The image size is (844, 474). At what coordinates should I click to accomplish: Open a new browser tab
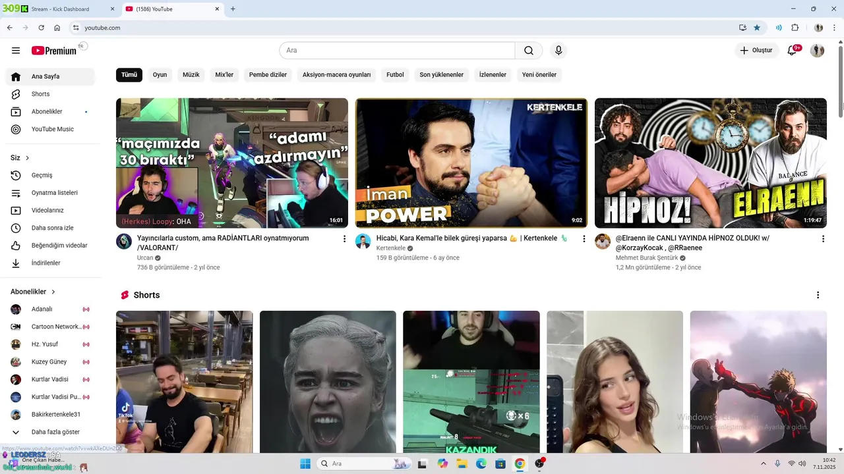pos(233,9)
